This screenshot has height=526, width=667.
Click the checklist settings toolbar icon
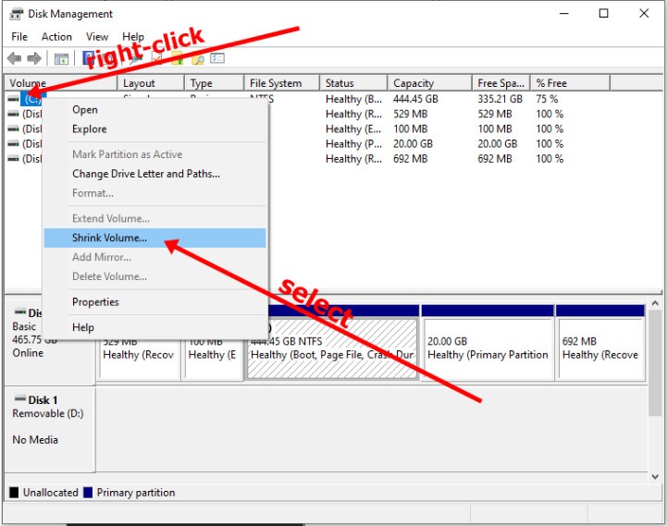click(217, 58)
